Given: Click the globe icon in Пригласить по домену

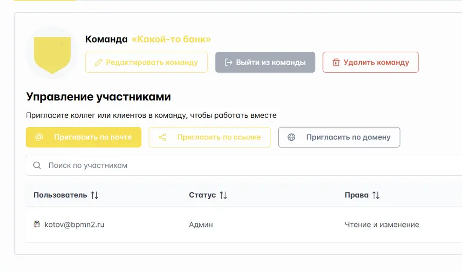Looking at the screenshot, I should coord(292,137).
